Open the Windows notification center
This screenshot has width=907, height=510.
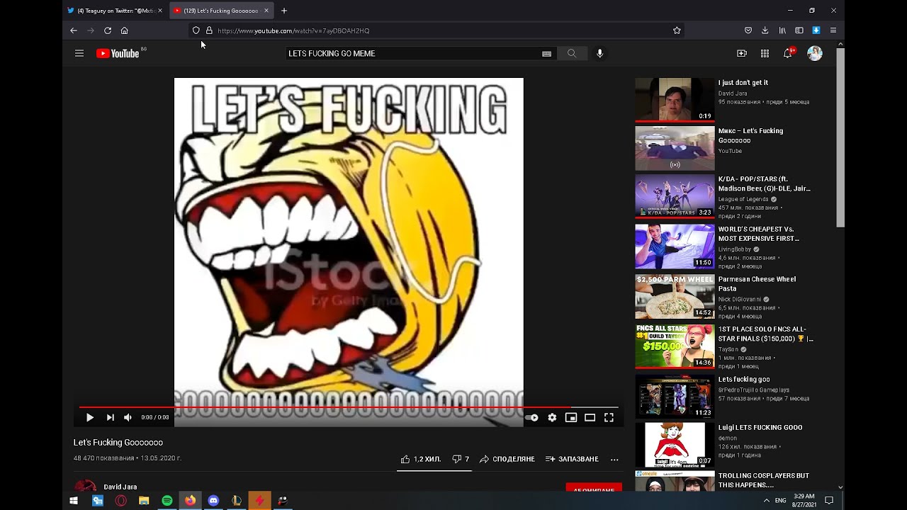point(829,500)
